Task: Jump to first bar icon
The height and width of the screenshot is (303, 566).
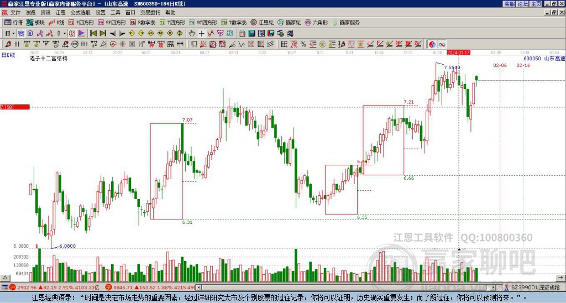Action: [93, 34]
